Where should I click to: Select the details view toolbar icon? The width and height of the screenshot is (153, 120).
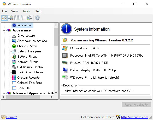click(23, 18)
